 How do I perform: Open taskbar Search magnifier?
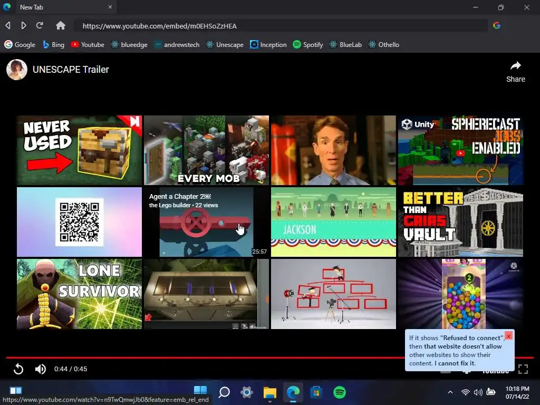point(224,392)
